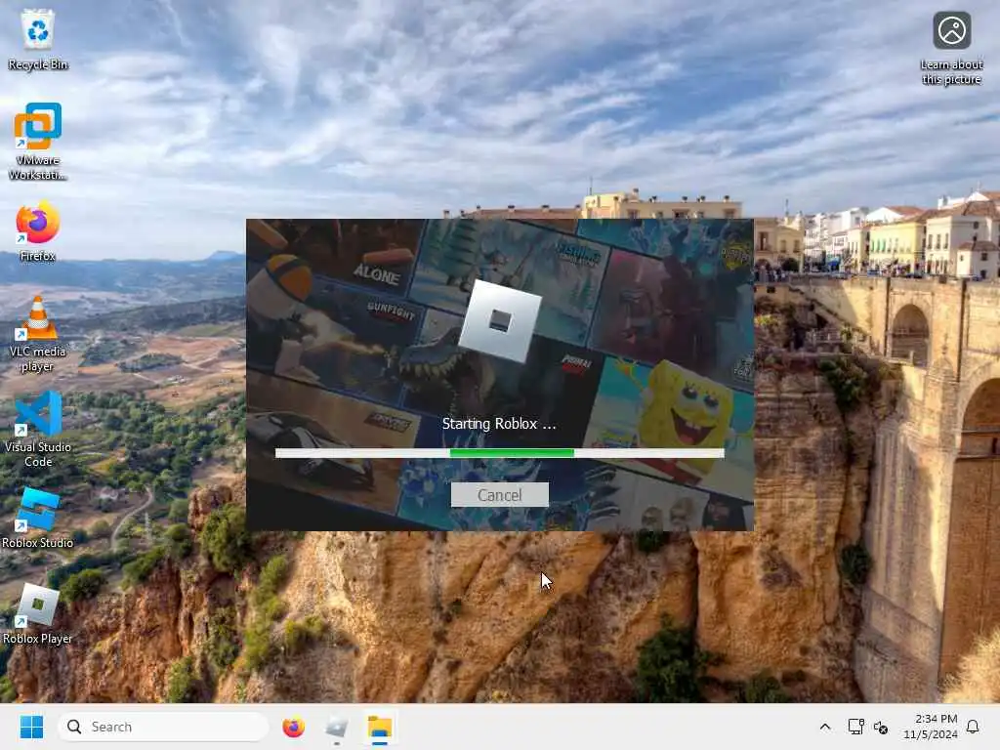Select the Roblox Player desktop shortcut

click(x=38, y=613)
